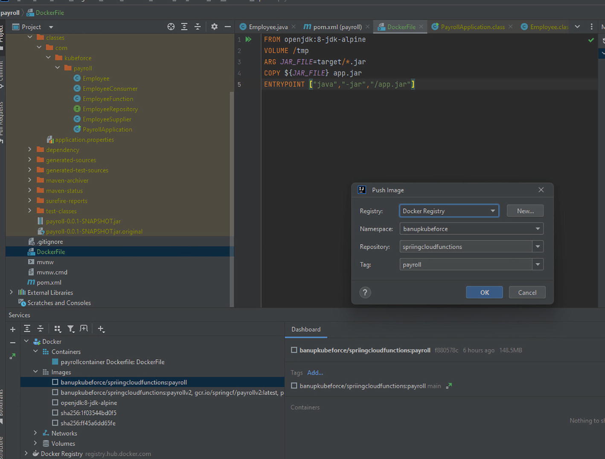Click the Tag input field containing payroll
This screenshot has height=459, width=605.
(465, 265)
